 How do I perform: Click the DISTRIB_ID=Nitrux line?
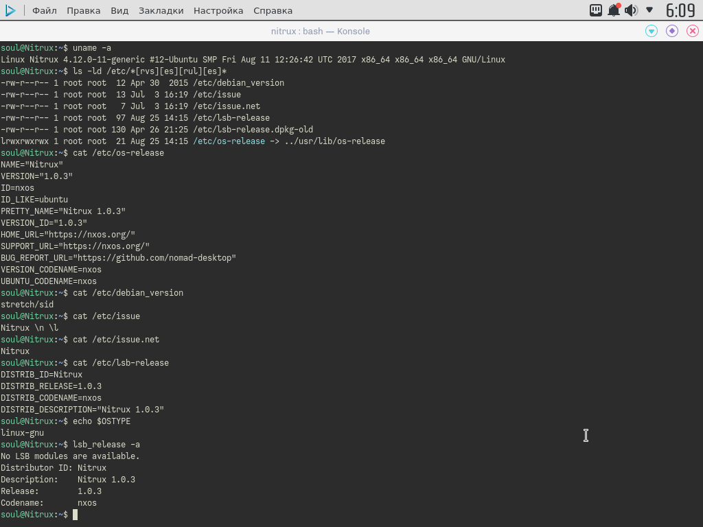pos(42,374)
